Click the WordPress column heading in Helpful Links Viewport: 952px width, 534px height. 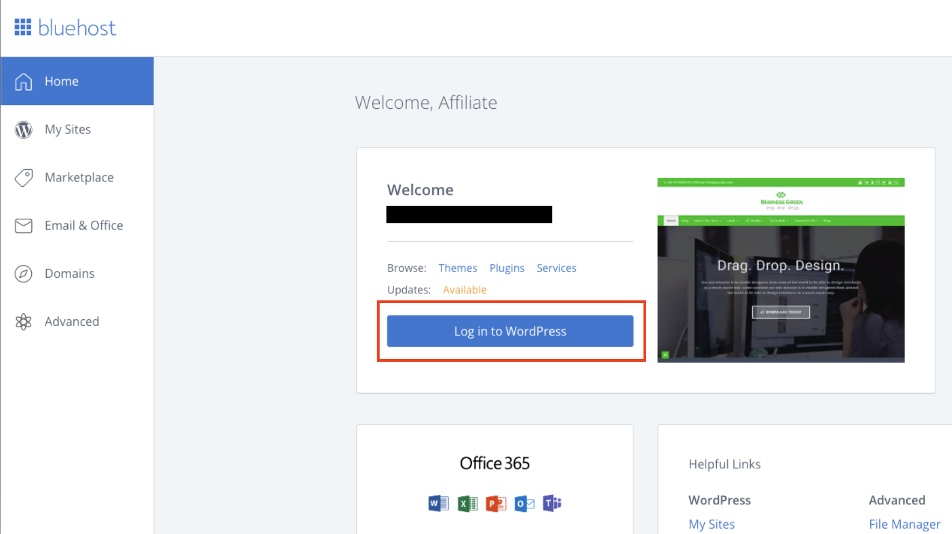[x=719, y=500]
